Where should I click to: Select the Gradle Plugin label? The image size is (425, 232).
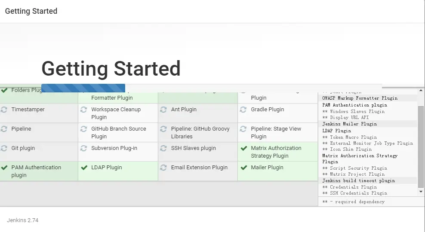point(267,110)
